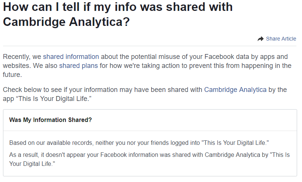Open the 'shared plans' hyperlink
The width and height of the screenshot is (302, 182).
pos(78,66)
